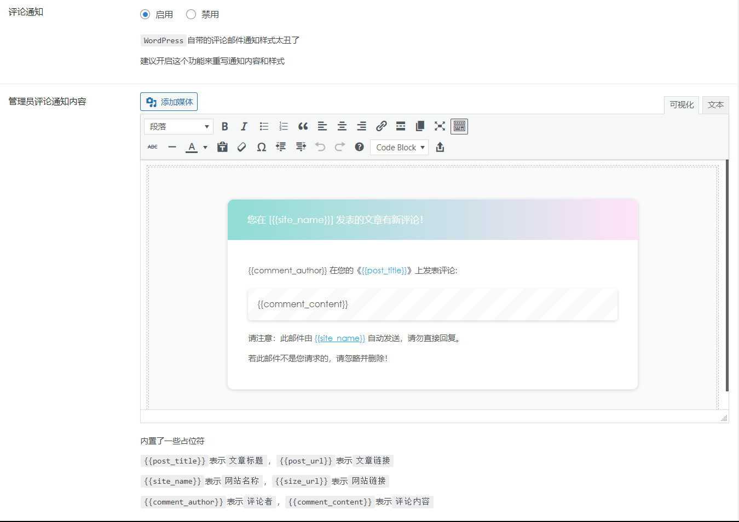Click the upload icon after Code Block
This screenshot has width=739, height=522.
[x=440, y=147]
